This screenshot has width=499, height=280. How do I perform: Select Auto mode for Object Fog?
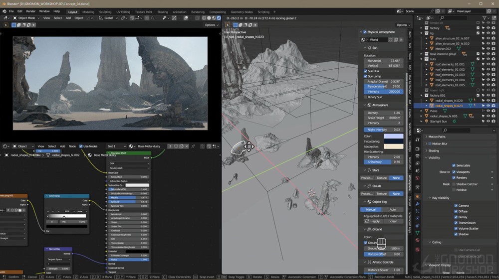[392, 209]
